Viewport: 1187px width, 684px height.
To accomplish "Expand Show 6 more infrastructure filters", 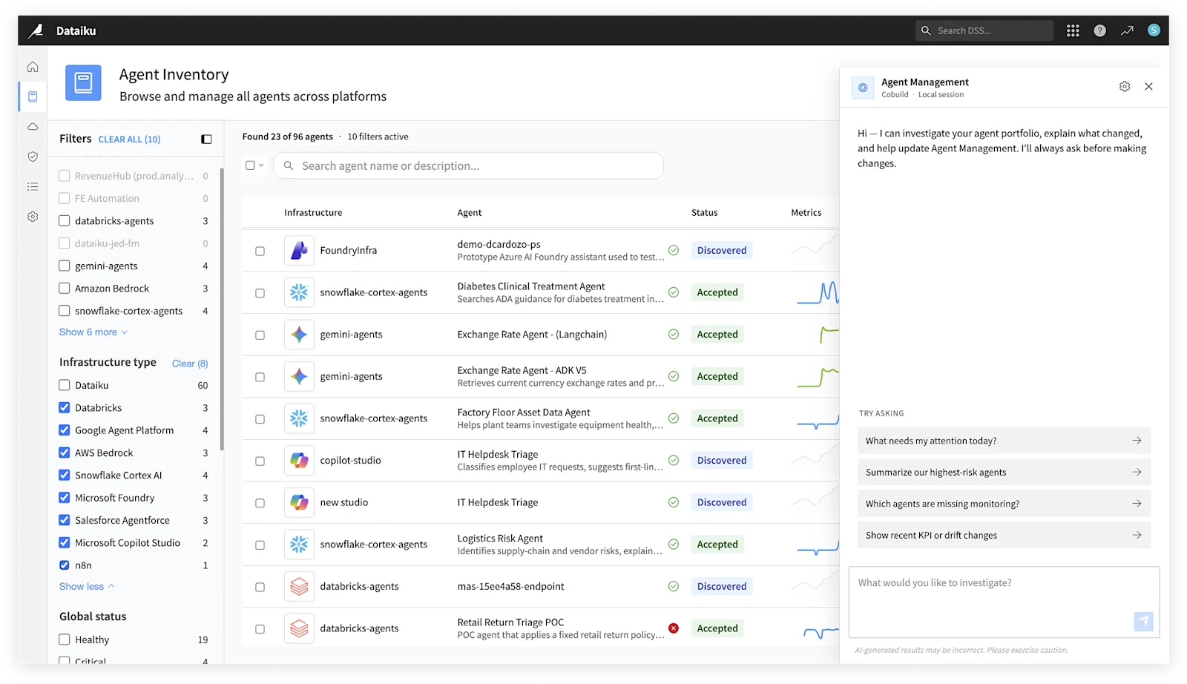I will pos(93,332).
